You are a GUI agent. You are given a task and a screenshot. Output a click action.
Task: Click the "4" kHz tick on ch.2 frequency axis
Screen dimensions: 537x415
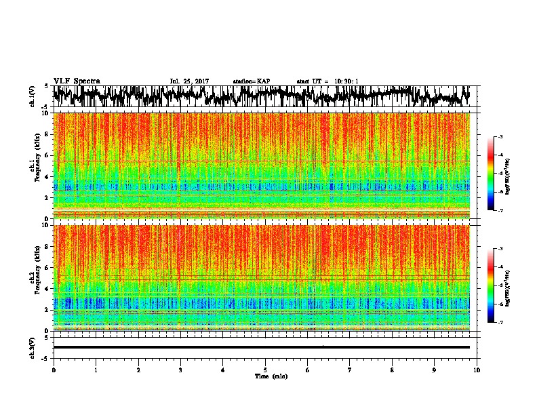pyautogui.click(x=47, y=289)
